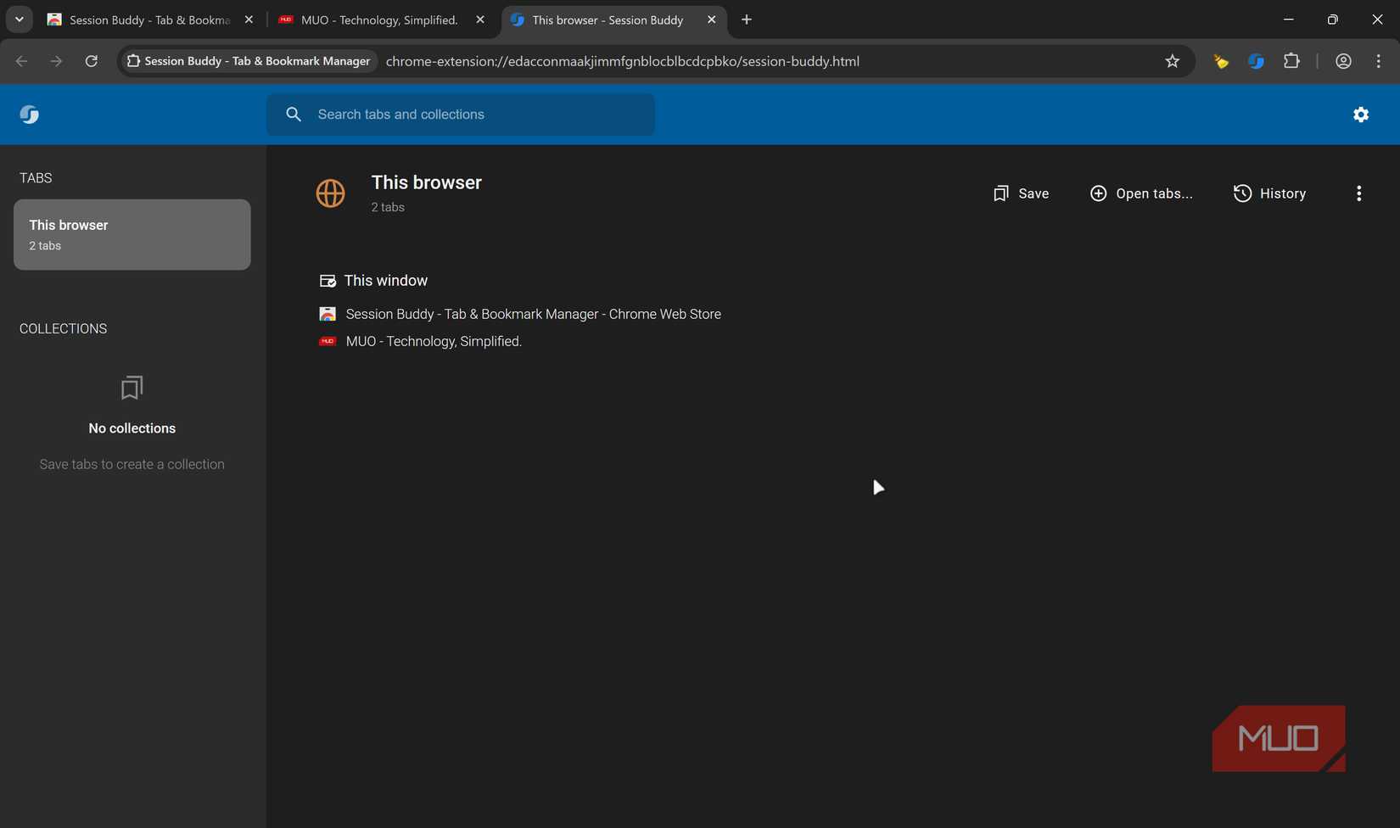Open the MUO - Technology, Simplified link
The width and height of the screenshot is (1400, 828).
pyautogui.click(x=433, y=341)
